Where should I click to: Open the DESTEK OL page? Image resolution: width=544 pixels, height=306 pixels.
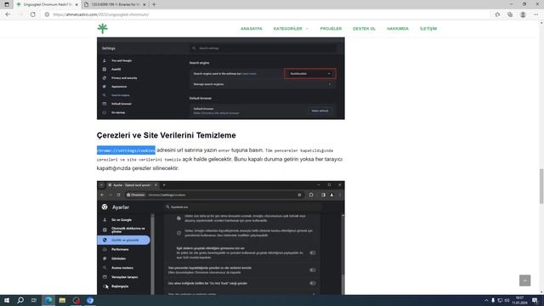coord(364,28)
